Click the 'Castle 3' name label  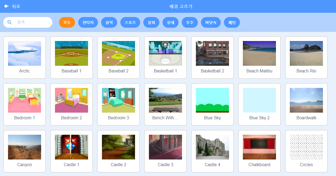[165, 165]
